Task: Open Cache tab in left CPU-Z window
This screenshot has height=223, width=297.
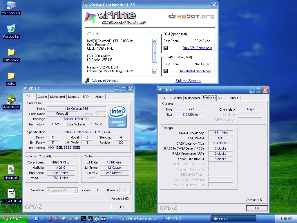Action: click(x=42, y=97)
